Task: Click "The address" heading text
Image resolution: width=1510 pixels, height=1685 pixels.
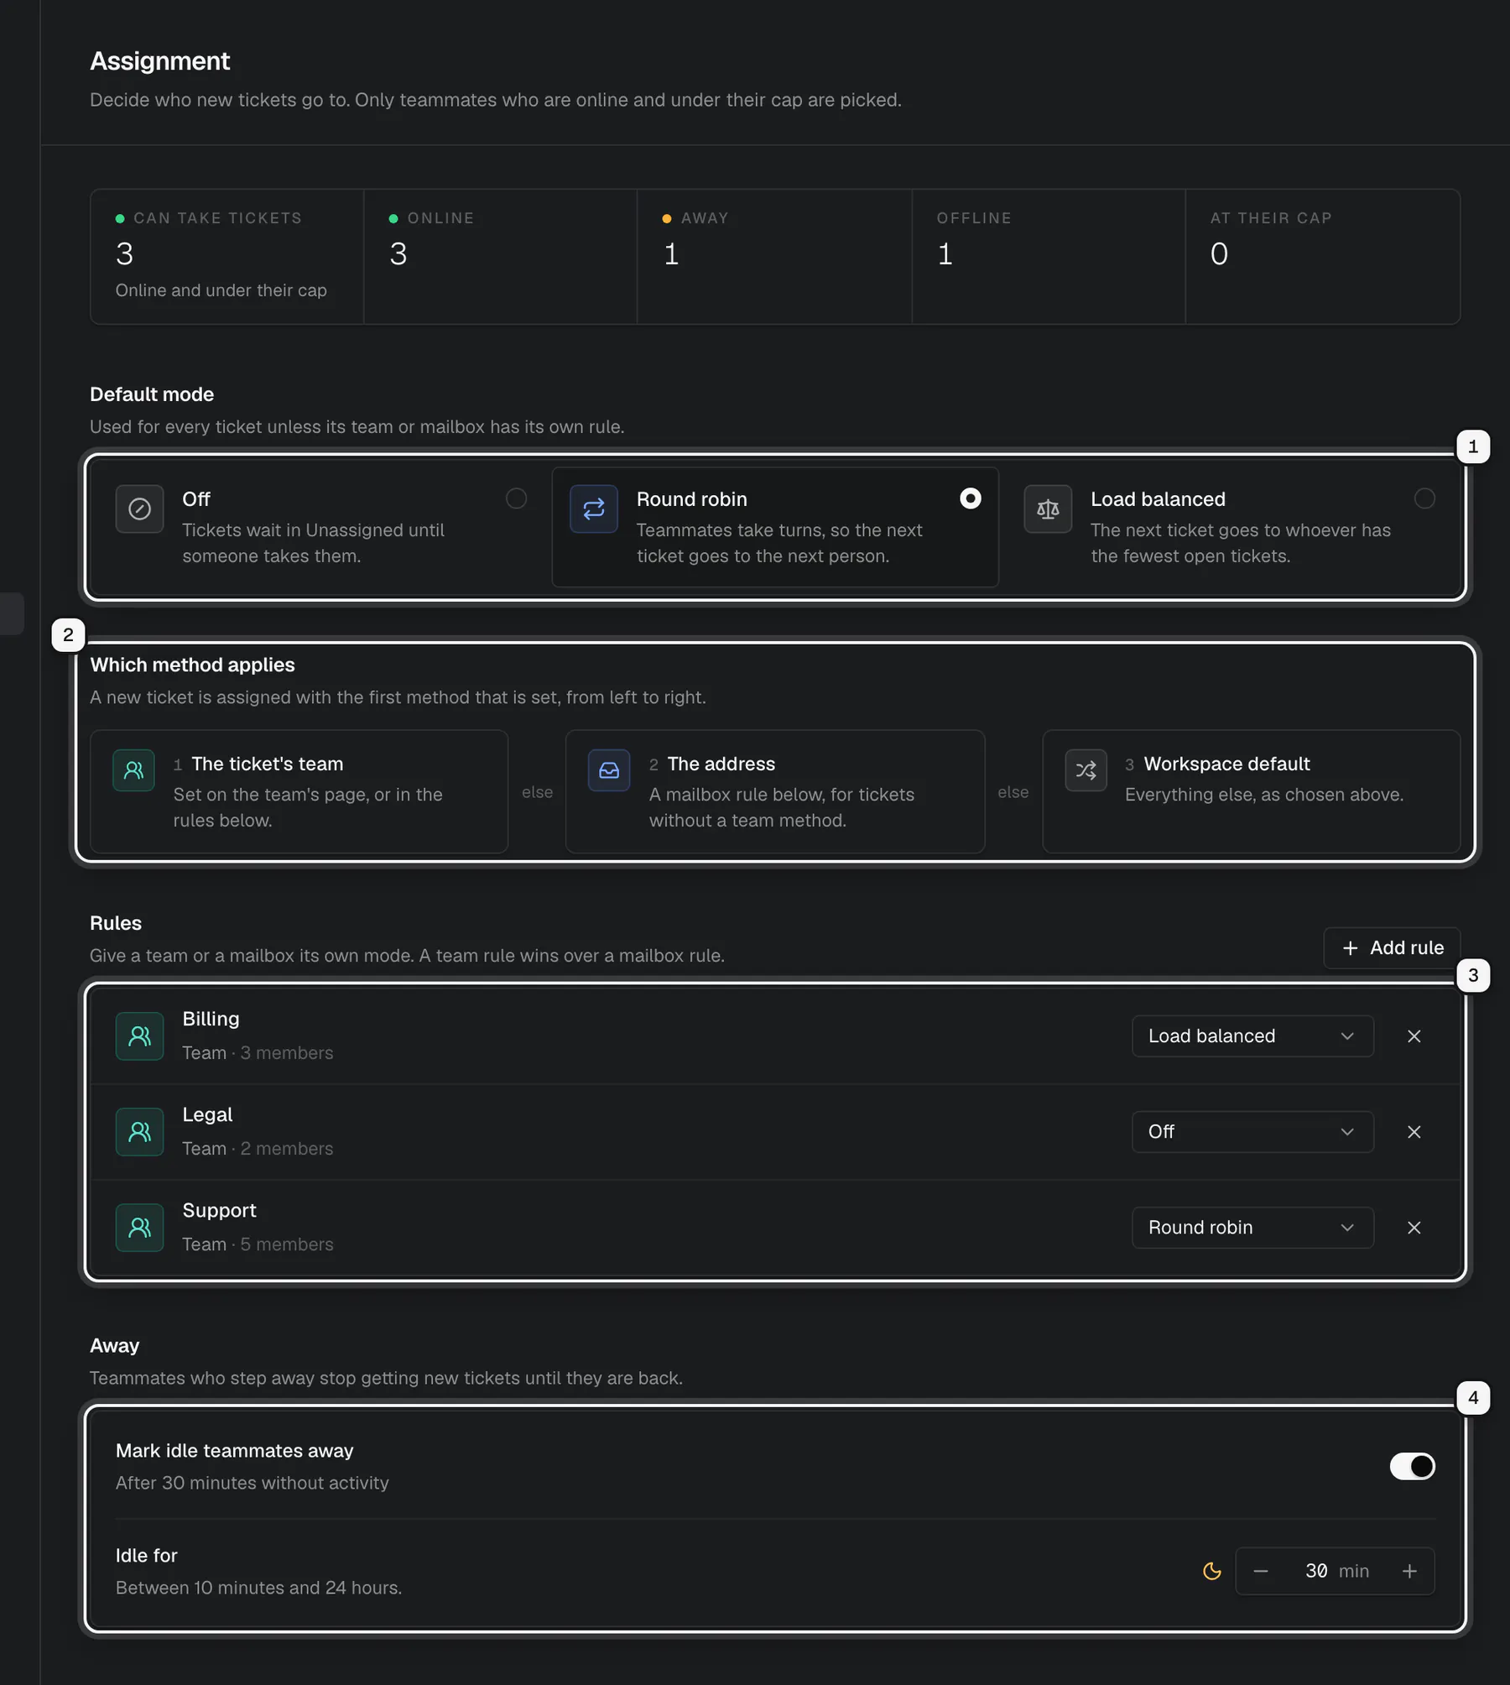Action: click(721, 764)
